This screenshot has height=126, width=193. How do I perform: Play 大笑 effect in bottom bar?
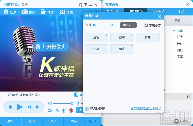(74, 121)
